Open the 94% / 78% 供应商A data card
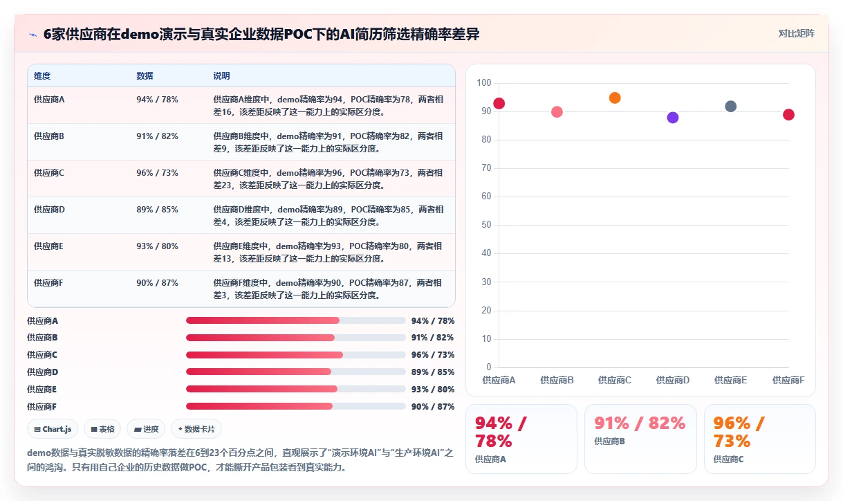 tap(521, 439)
